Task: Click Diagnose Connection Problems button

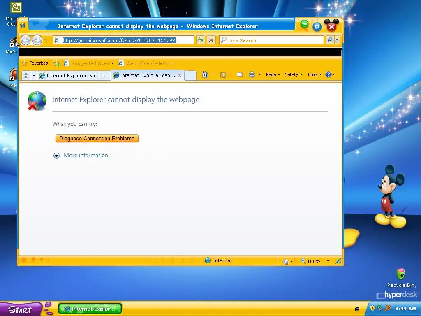Action: point(97,138)
